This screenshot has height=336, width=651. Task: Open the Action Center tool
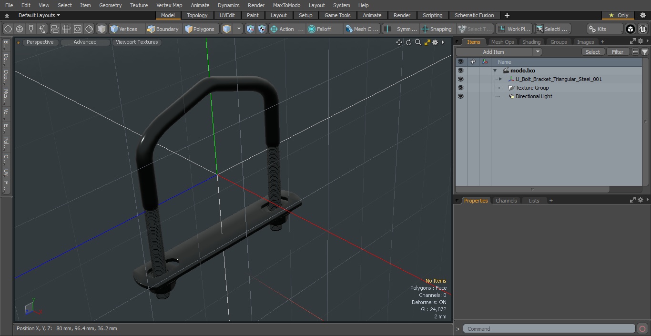(x=287, y=29)
